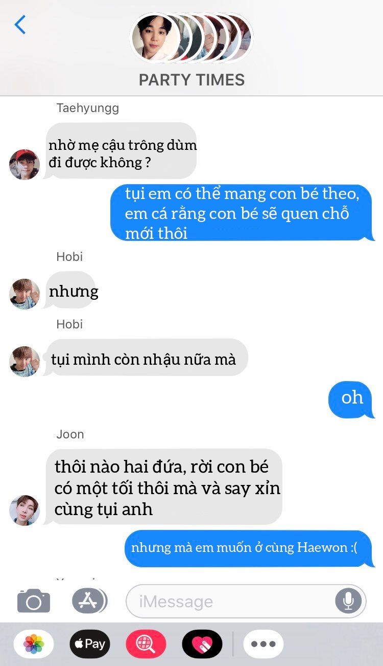Image resolution: width=383 pixels, height=666 pixels.
Task: Toggle the App Store apps icon
Action: 89,601
